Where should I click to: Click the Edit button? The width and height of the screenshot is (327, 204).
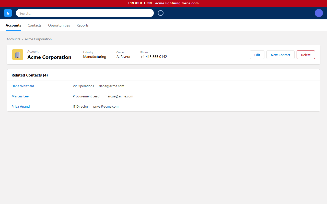pyautogui.click(x=257, y=55)
